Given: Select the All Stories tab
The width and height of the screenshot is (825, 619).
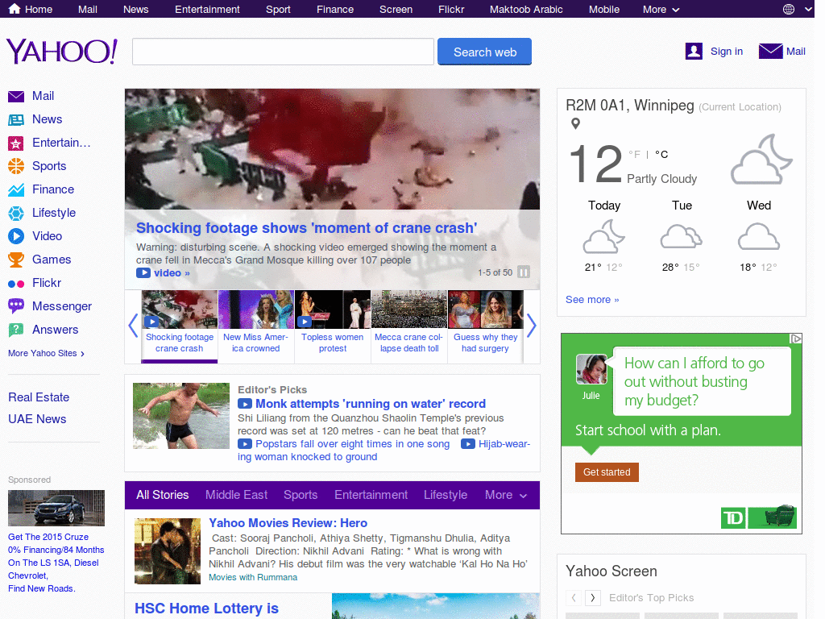Looking at the screenshot, I should click(x=162, y=495).
